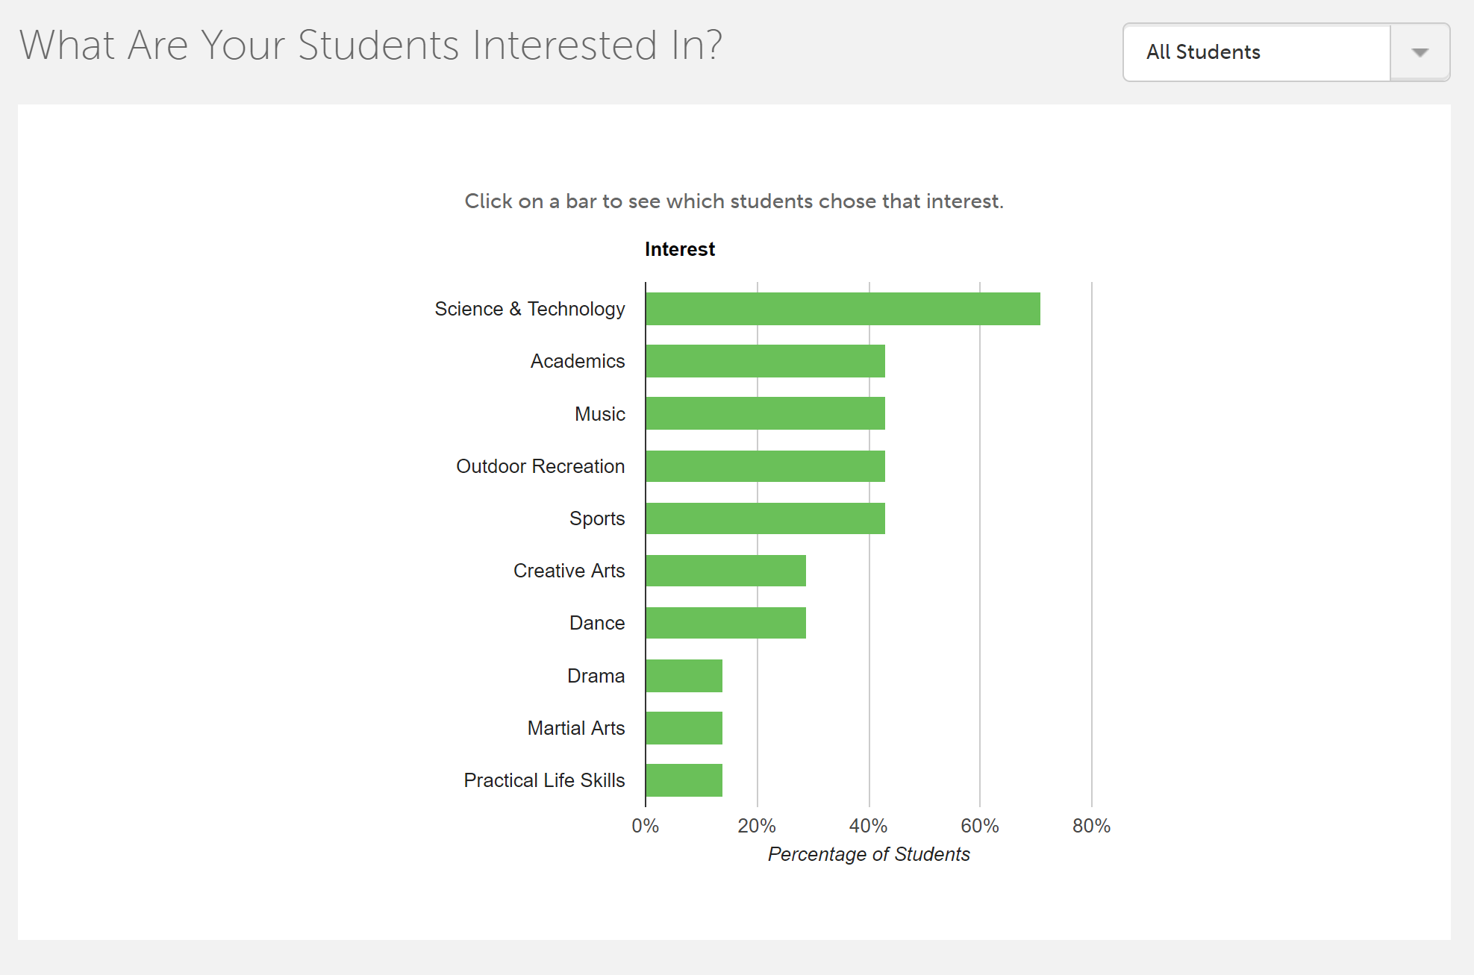Click the Interest column heading

click(x=679, y=249)
